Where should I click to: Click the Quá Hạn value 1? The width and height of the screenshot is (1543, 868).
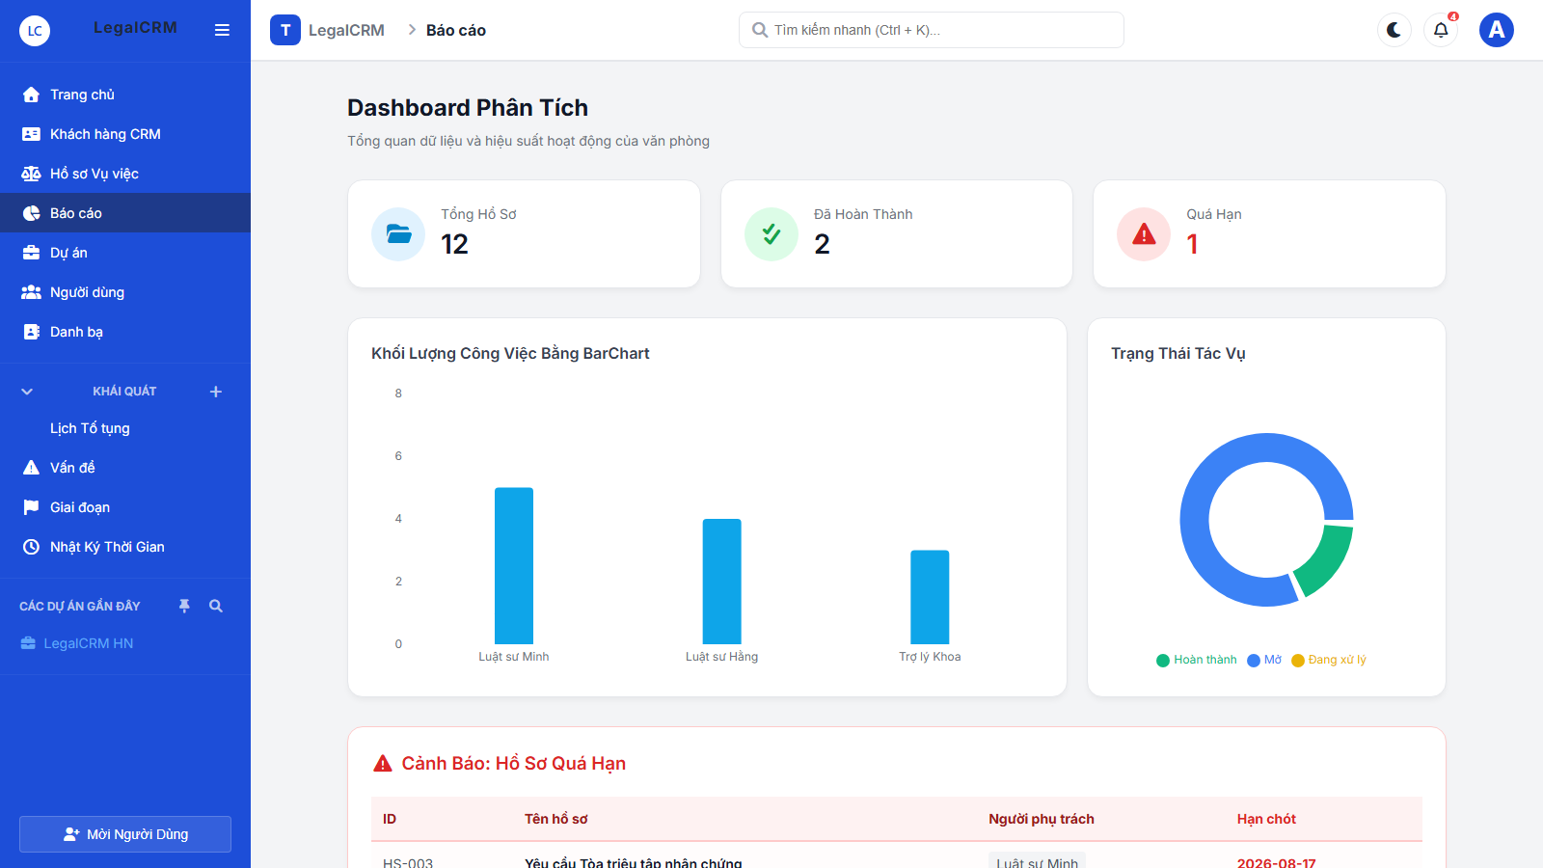point(1193,244)
